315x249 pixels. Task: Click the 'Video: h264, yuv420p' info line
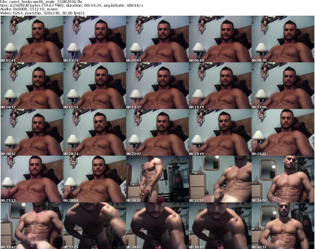pyautogui.click(x=42, y=13)
